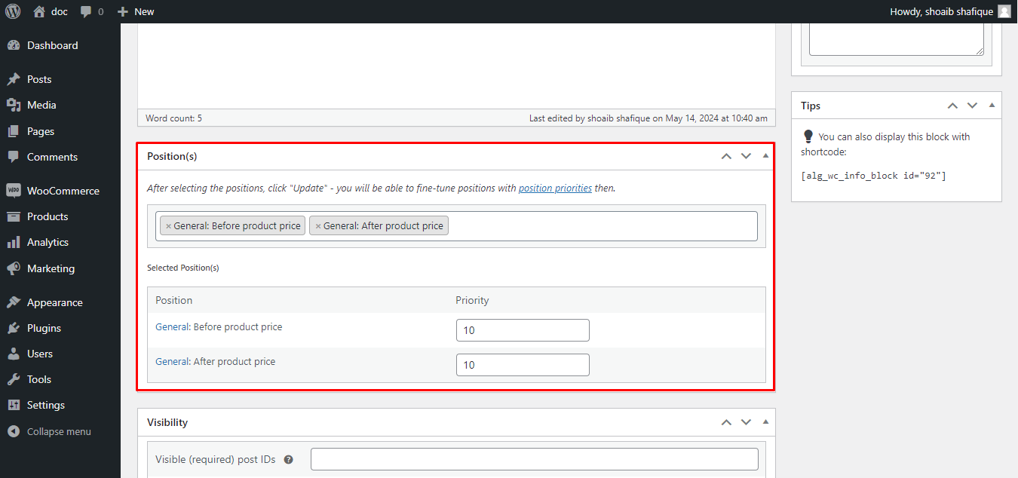Click General: After product price table row label
Image resolution: width=1018 pixels, height=478 pixels.
[x=215, y=362]
